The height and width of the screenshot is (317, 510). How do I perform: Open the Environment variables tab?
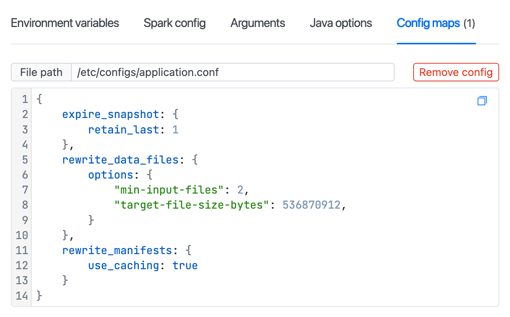click(65, 23)
